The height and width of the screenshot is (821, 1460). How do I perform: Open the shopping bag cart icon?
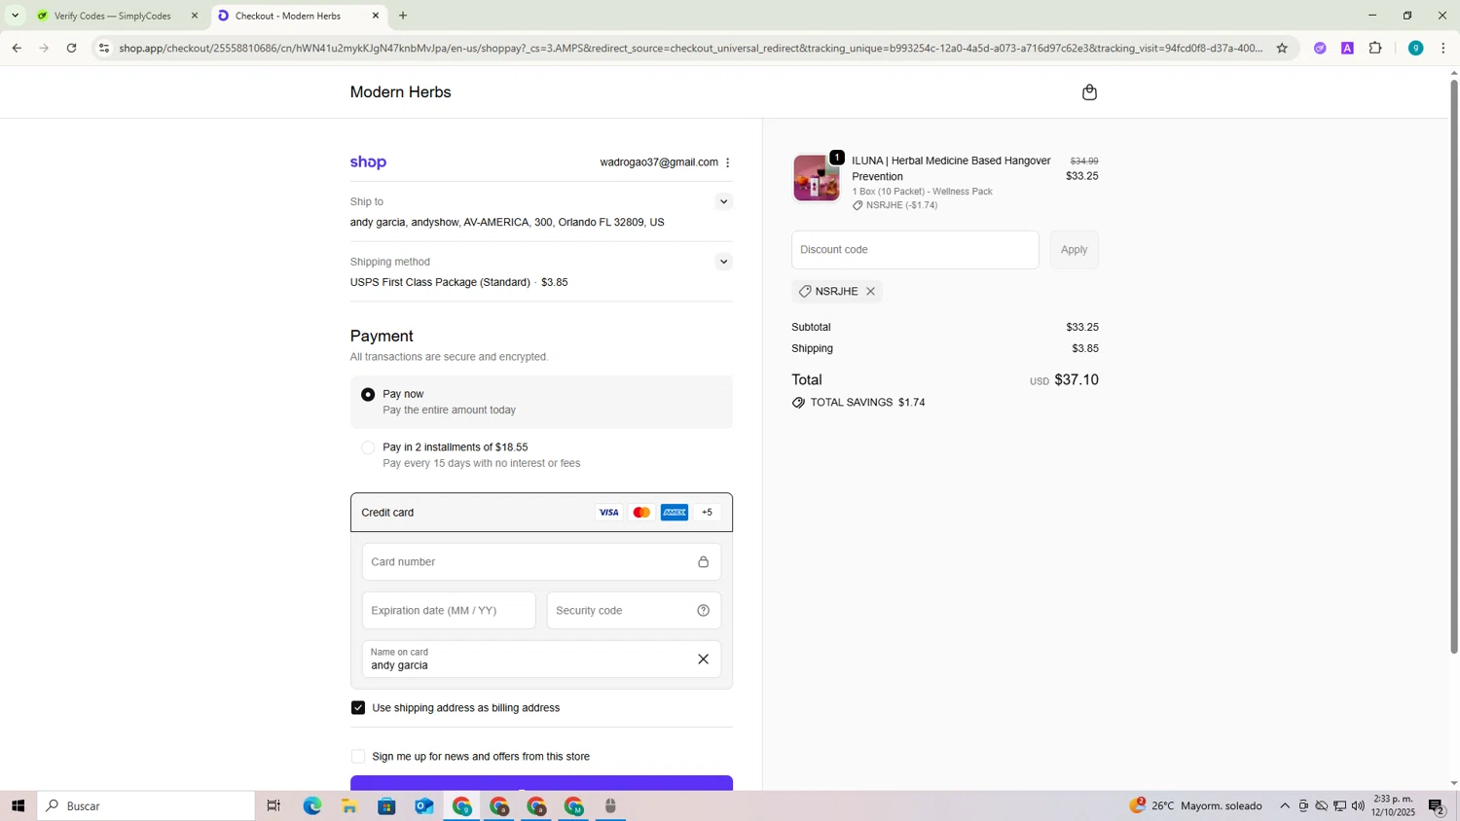[1089, 92]
